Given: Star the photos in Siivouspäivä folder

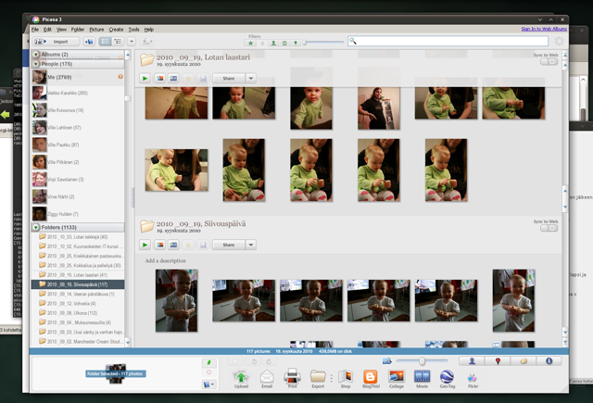Looking at the screenshot, I should tap(188, 245).
